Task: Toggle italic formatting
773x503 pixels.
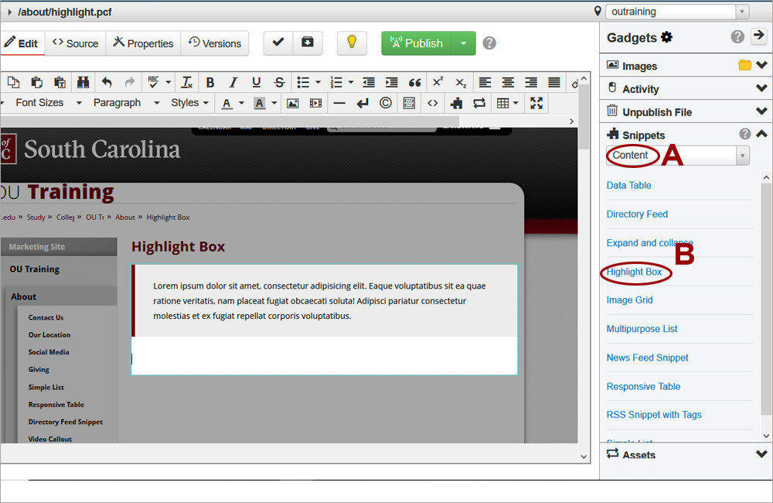Action: [x=232, y=82]
